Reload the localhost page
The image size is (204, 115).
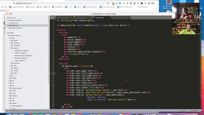(x=10, y=3)
